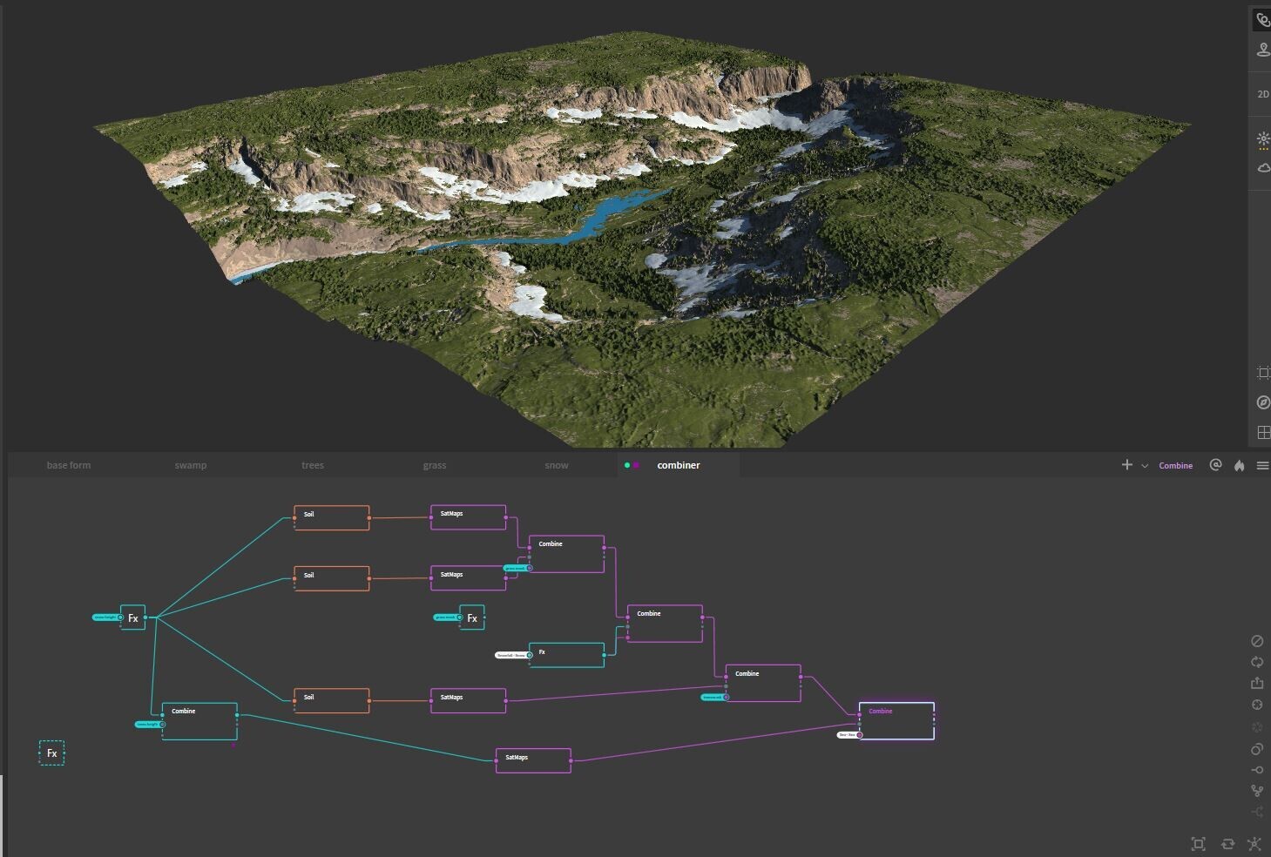Switch to the snow tab
The width and height of the screenshot is (1271, 857).
556,465
